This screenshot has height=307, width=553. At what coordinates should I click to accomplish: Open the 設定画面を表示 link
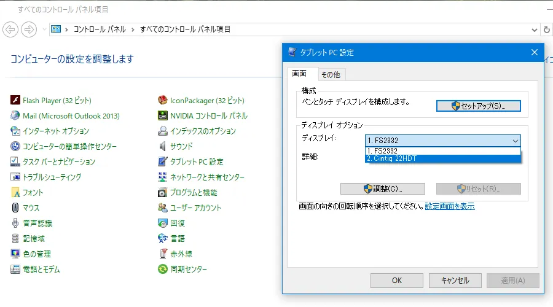[449, 206]
